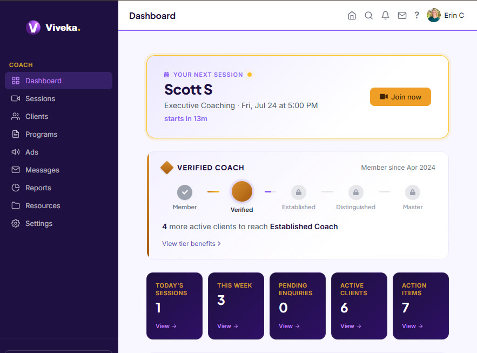Click 'Executive Coaching · Fri, Jul 24' details line

241,105
